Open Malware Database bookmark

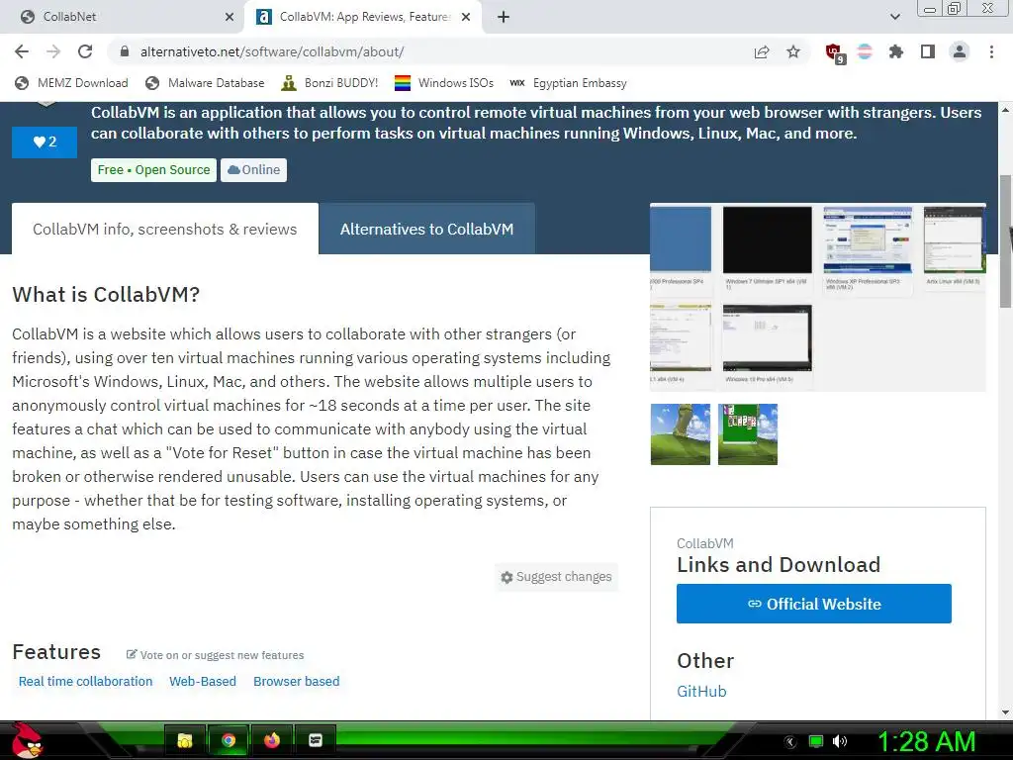click(x=205, y=83)
